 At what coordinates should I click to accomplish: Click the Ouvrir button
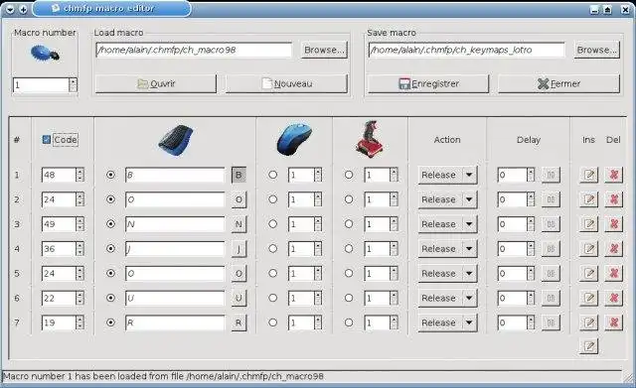pyautogui.click(x=156, y=83)
